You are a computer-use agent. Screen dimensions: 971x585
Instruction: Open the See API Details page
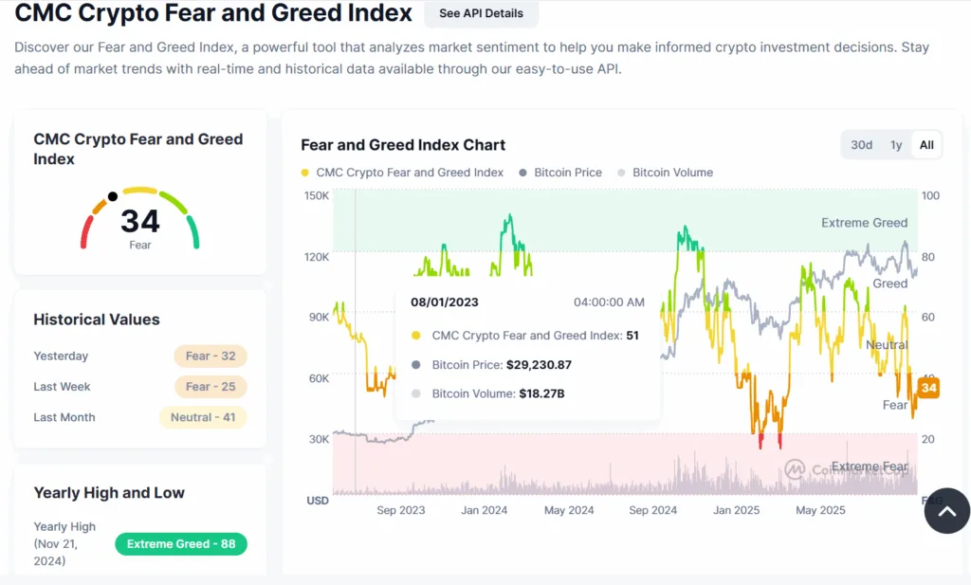click(481, 13)
